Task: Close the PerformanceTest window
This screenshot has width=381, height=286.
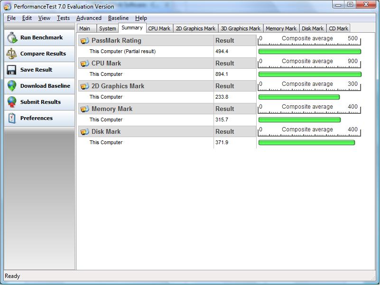Action: (366, 4)
